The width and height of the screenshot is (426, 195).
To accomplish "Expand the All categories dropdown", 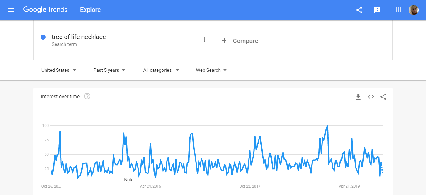I will [161, 70].
